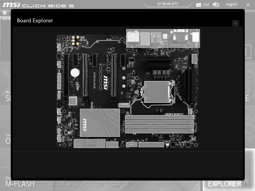Select the 24-pin ATX power connector
The image size is (255, 191).
(x=151, y=145)
